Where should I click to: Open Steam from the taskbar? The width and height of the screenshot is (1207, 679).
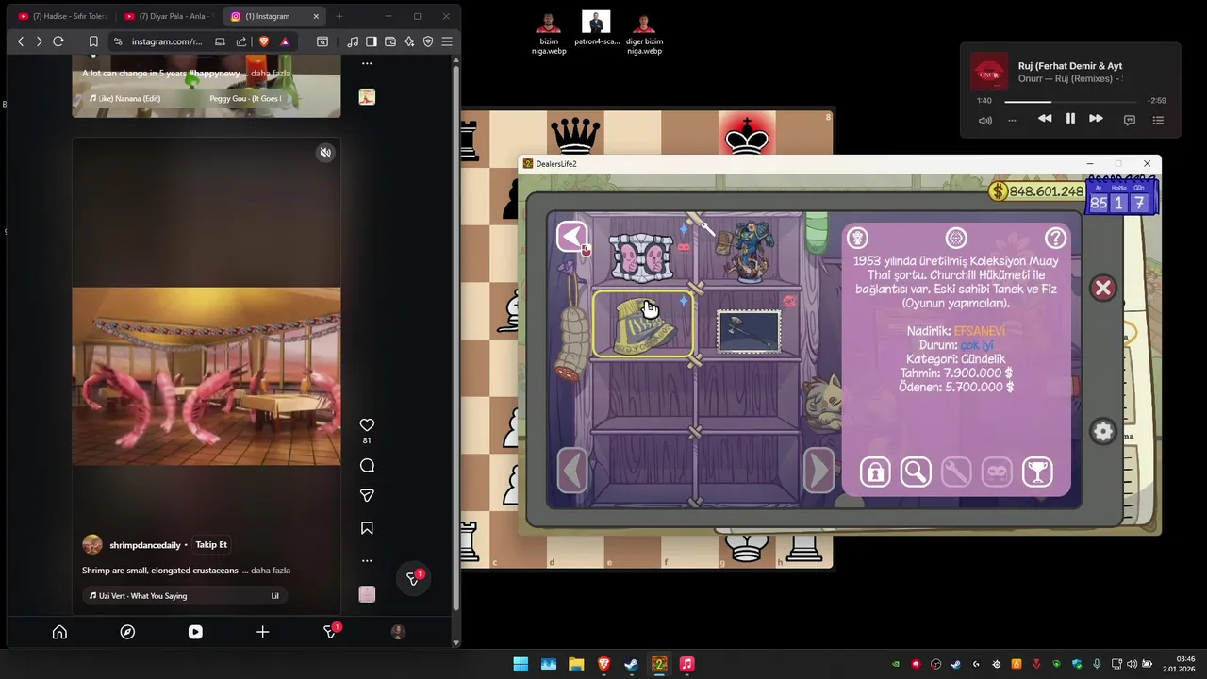(x=632, y=664)
